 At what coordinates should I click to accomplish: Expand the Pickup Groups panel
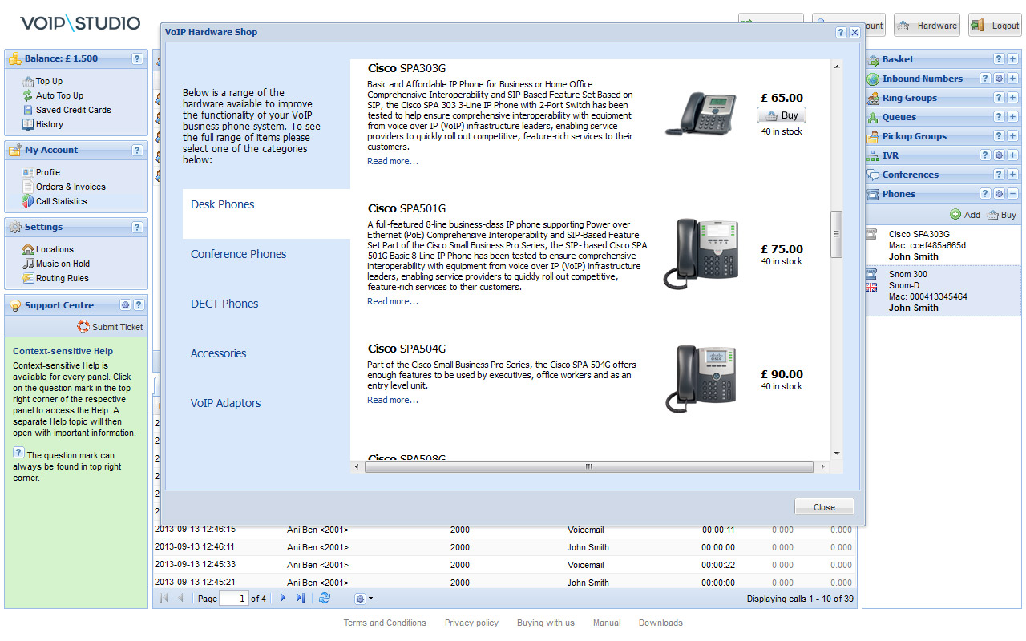pyautogui.click(x=1012, y=136)
